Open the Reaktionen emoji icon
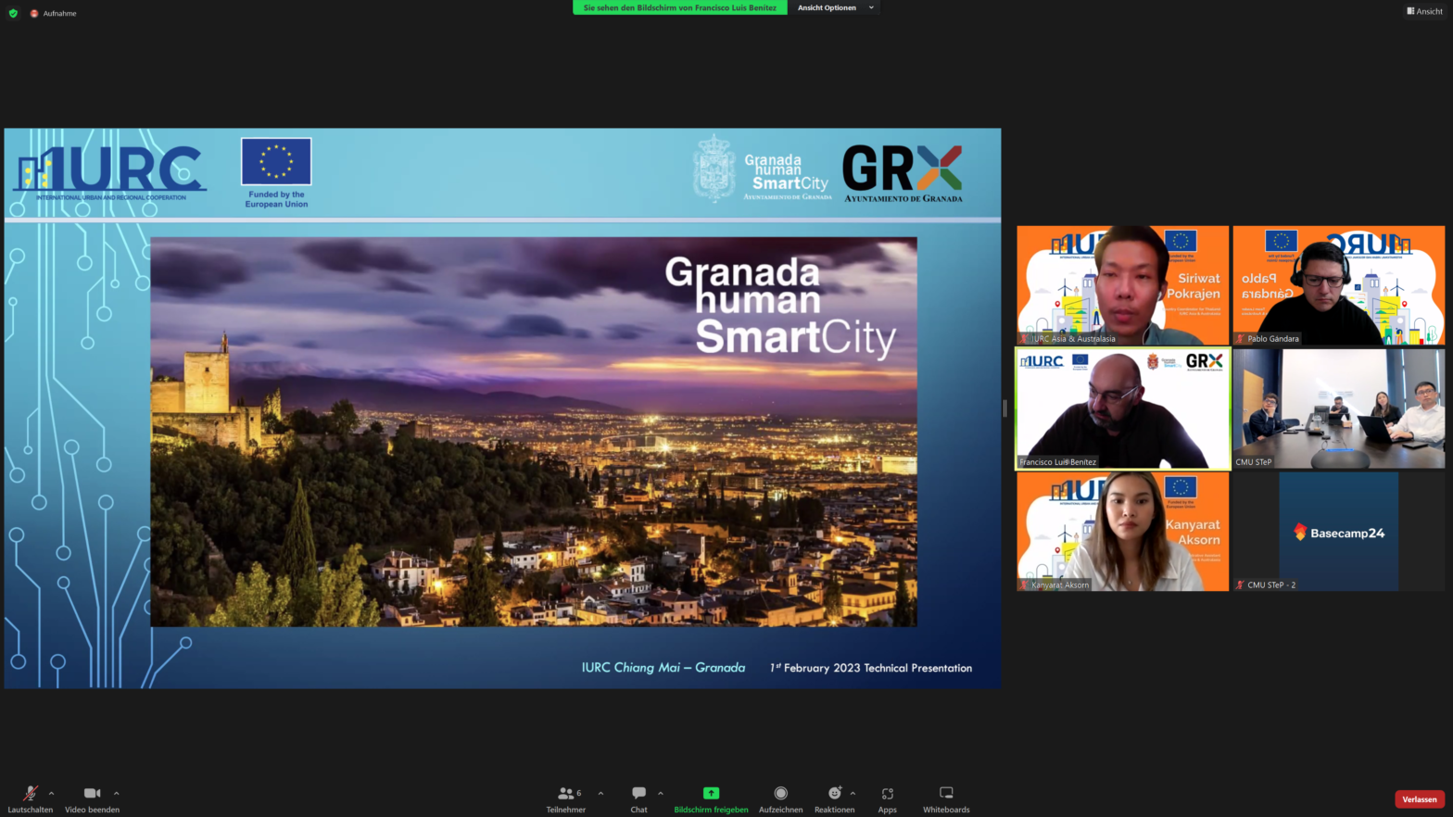This screenshot has height=817, width=1453. tap(834, 794)
